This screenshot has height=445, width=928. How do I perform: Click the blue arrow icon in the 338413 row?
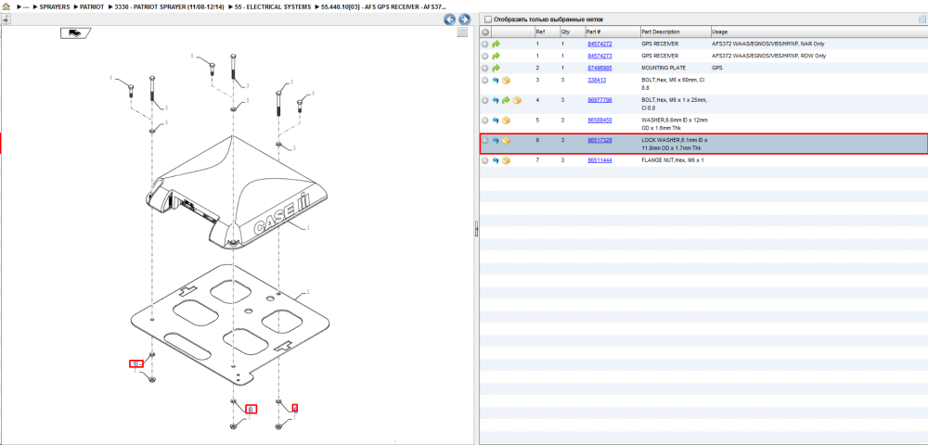(496, 81)
